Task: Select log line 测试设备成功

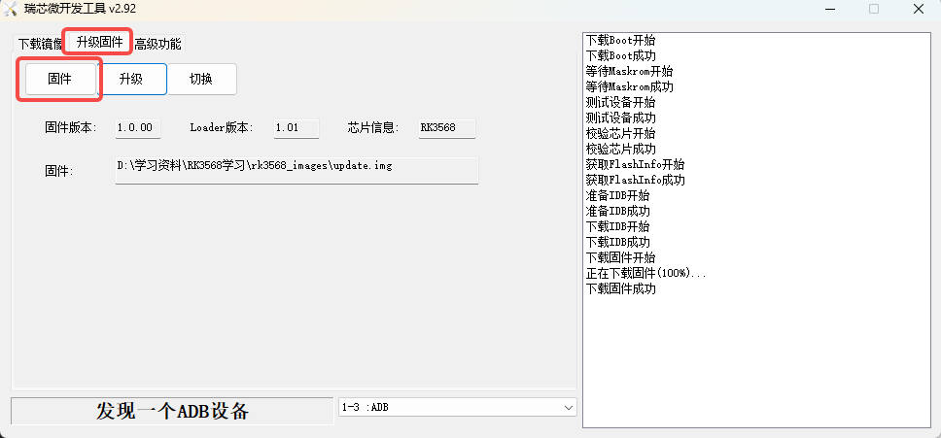Action: point(620,118)
